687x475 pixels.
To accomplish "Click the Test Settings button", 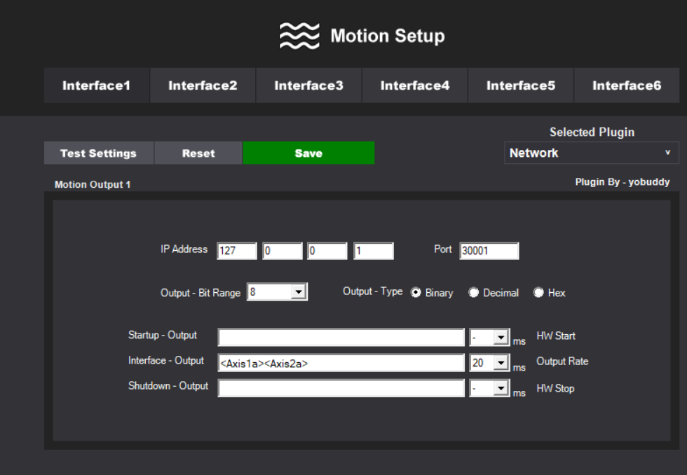I will click(99, 153).
